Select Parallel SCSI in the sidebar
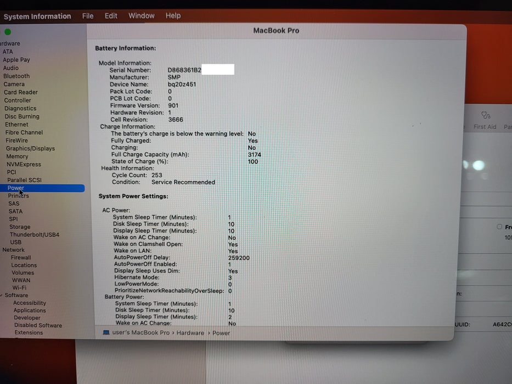Image resolution: width=512 pixels, height=384 pixels. pyautogui.click(x=25, y=180)
